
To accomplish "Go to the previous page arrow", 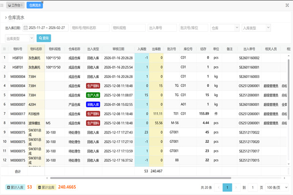I will tap(218, 187).
